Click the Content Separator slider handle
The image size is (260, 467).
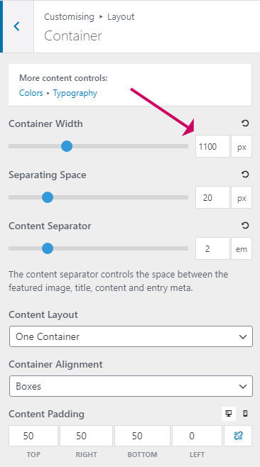[x=48, y=248]
